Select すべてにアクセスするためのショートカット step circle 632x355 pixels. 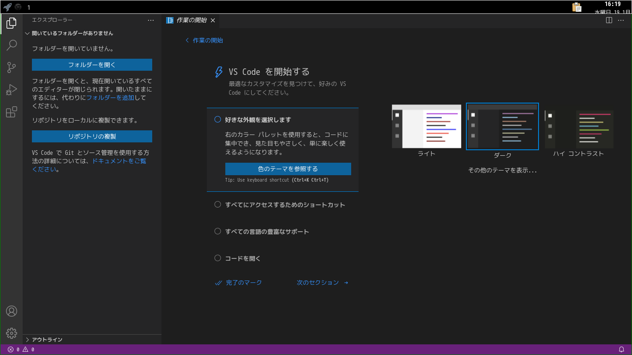coord(217,204)
